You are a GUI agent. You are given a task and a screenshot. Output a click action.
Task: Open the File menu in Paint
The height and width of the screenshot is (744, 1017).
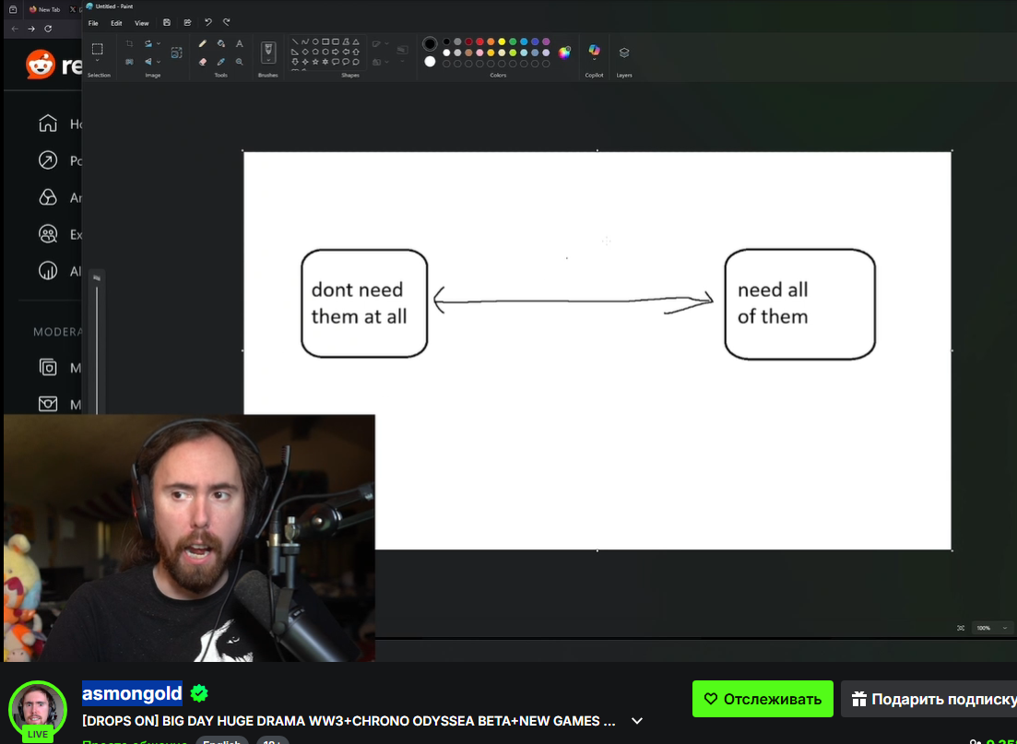pyautogui.click(x=93, y=23)
